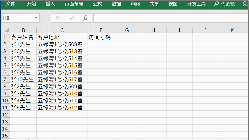249x140 pixels.
Task: Select column C header
Action: click(62, 30)
